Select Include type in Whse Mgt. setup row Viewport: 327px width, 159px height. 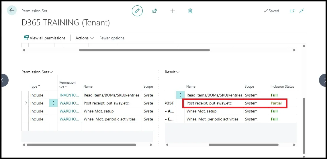[x=37, y=111]
